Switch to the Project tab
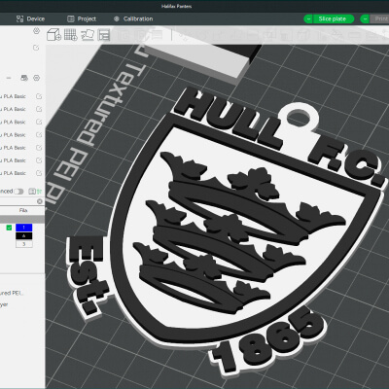 point(82,18)
